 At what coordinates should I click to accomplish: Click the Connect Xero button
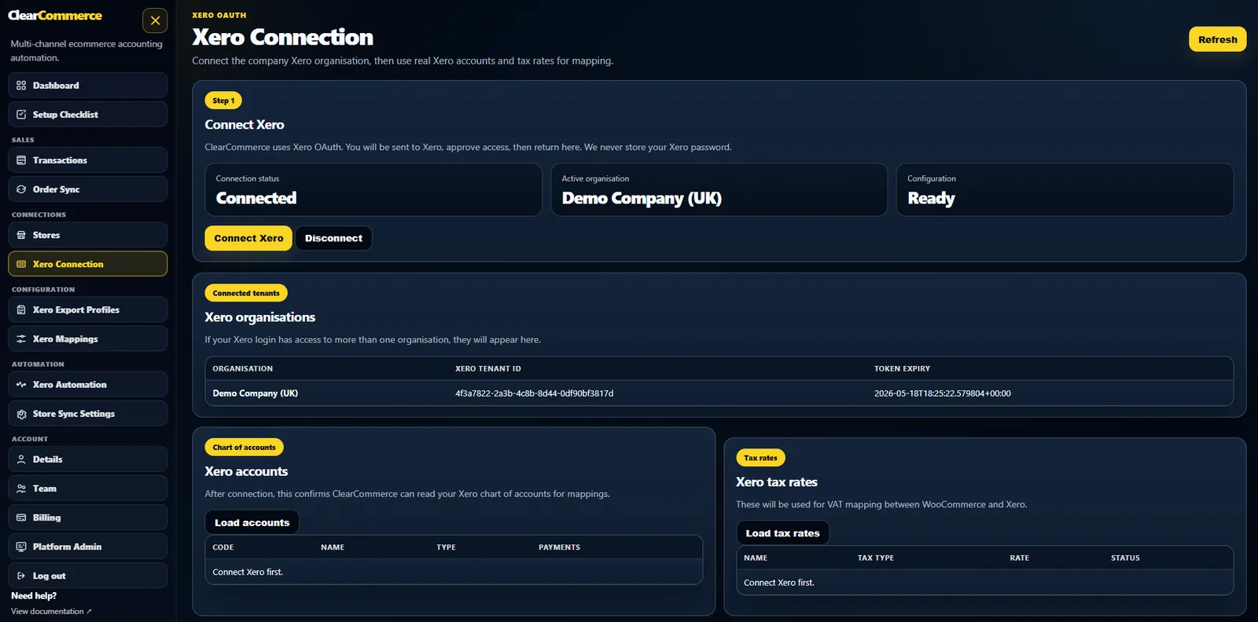pos(248,238)
